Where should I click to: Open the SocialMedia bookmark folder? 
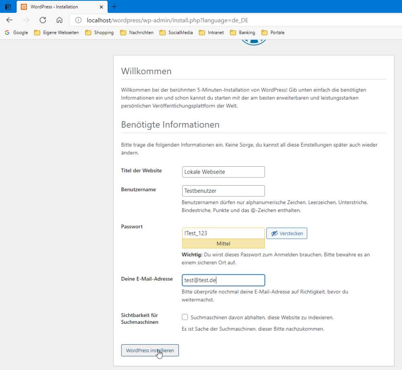click(176, 33)
